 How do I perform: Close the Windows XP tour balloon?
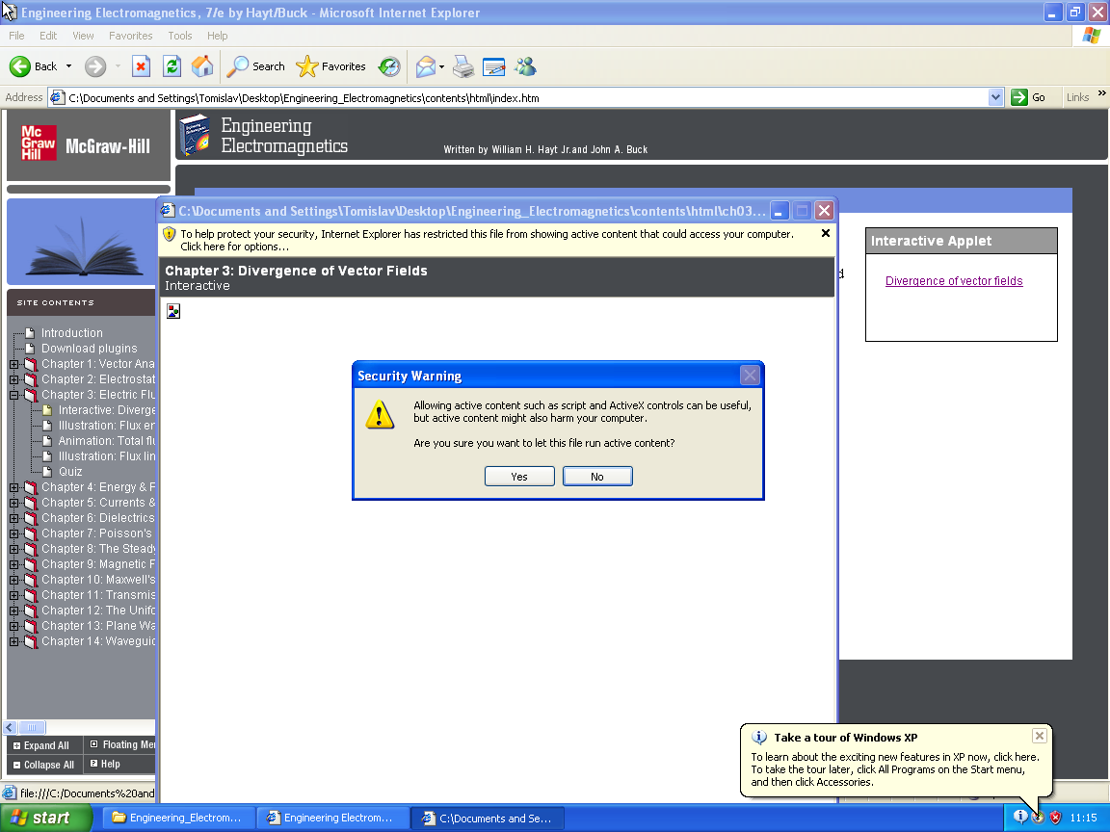pos(1040,736)
